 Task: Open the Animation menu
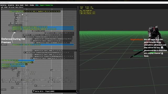pos(11,5)
